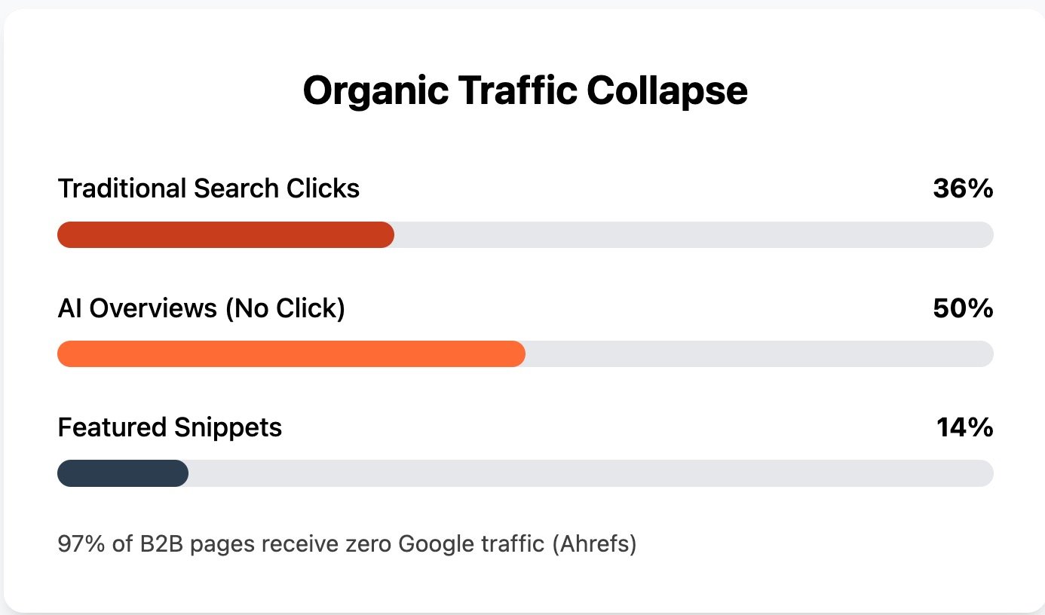Click the gray unfilled part of the AI Overviews bar
Viewport: 1045px width, 615px height.
coord(759,354)
